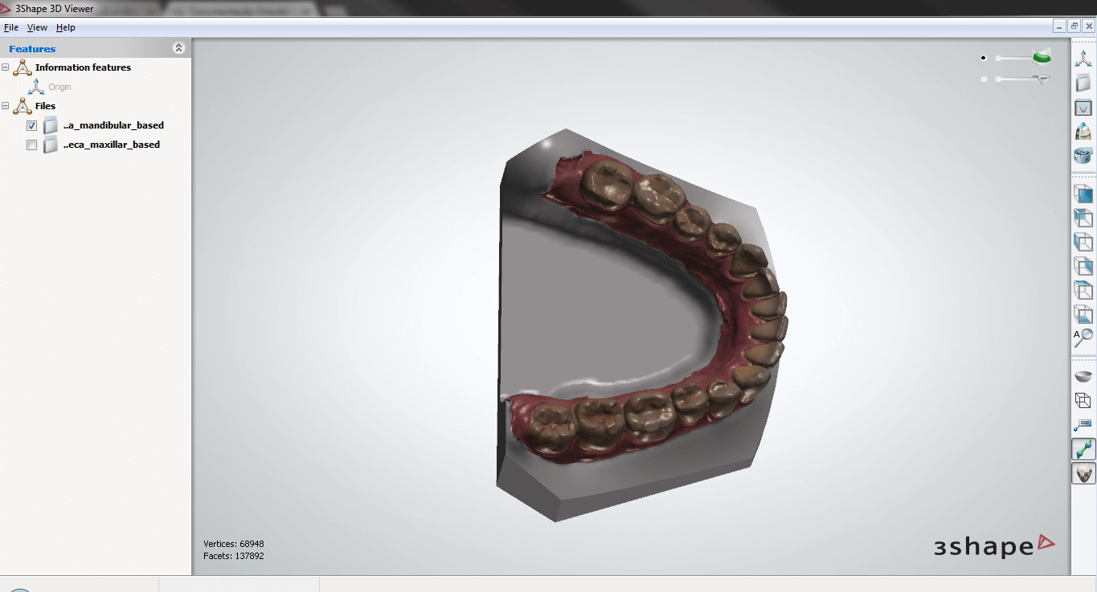The height and width of the screenshot is (592, 1097).
Task: Click the mandibular_based file icon
Action: 51,125
